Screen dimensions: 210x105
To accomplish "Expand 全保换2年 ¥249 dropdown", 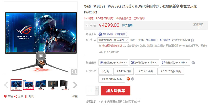I will coord(113,63).
